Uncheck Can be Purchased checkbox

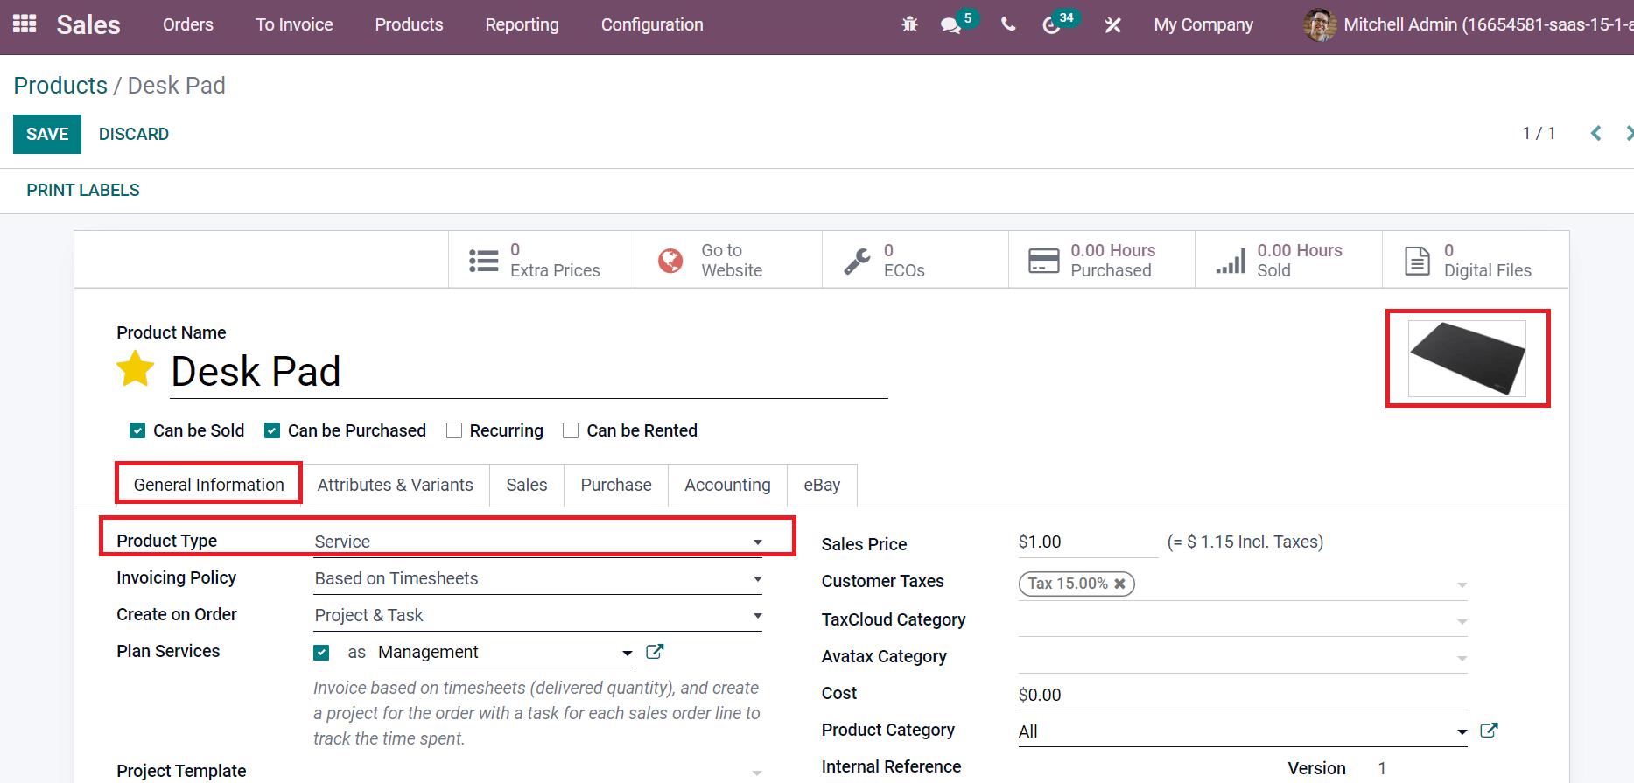point(272,430)
